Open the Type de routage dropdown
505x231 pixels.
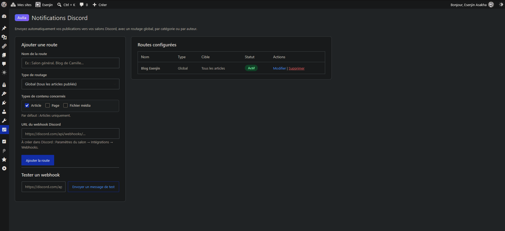point(70,84)
